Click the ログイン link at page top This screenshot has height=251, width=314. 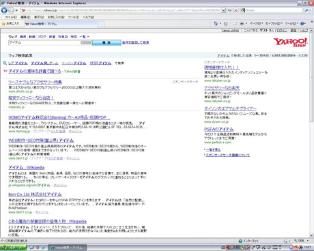[x=283, y=31]
